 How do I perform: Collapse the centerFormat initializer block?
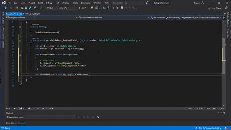(x=20, y=55)
